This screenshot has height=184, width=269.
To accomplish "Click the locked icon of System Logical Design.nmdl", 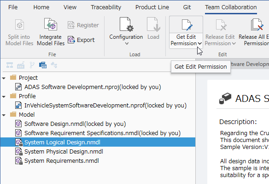I will pyautogui.click(x=19, y=142).
